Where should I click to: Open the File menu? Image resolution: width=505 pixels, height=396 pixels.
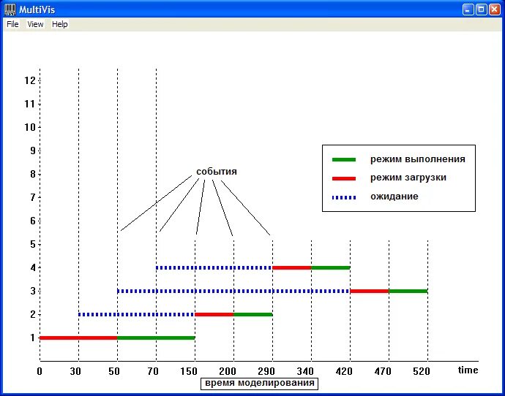12,24
